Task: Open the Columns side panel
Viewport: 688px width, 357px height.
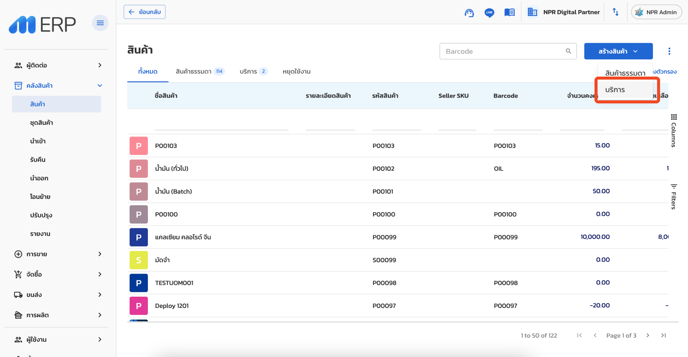Action: (673, 131)
